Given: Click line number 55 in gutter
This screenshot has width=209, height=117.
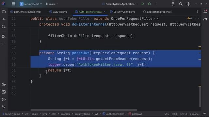Looking at the screenshot, I should tap(13, 36).
